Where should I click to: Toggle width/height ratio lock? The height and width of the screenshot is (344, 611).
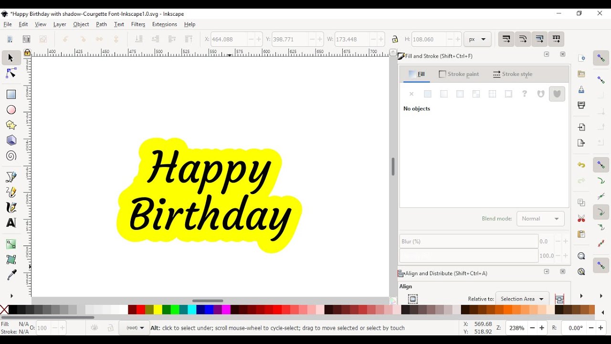point(395,39)
